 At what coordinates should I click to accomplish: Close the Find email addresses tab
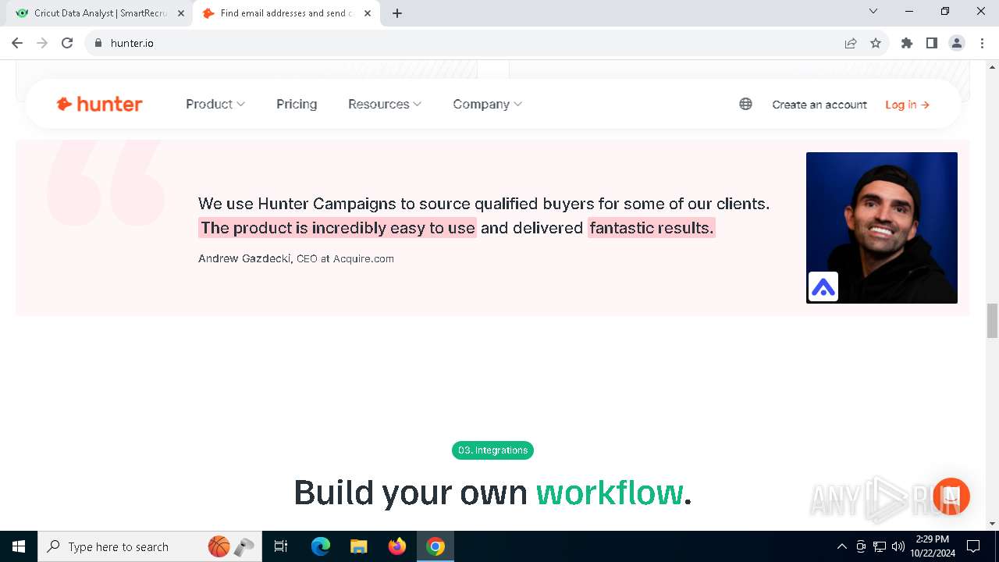[368, 13]
